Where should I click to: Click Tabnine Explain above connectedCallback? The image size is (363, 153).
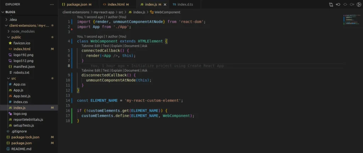[116, 46]
